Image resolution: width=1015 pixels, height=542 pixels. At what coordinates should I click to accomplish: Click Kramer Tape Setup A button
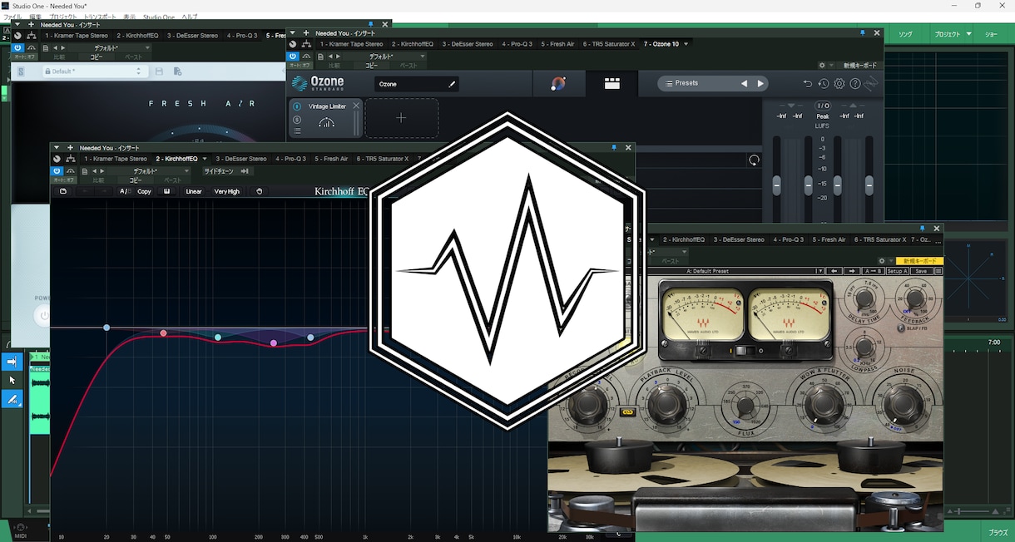[897, 271]
